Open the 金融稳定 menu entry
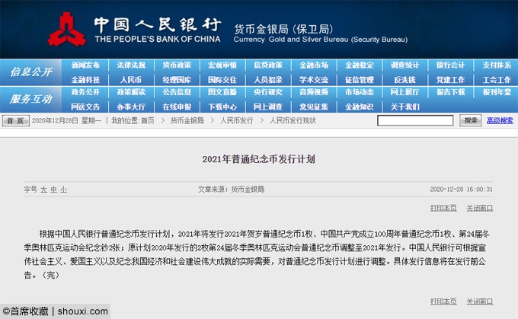518x319 pixels. tap(359, 65)
